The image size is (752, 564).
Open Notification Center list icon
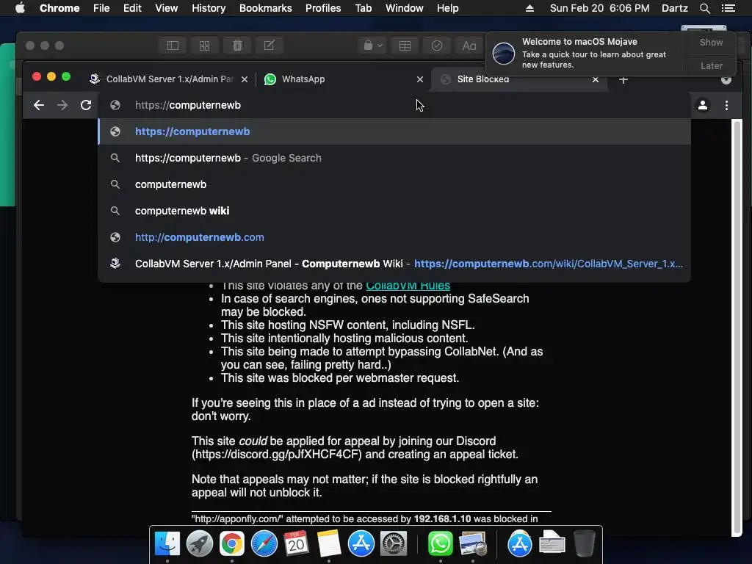(728, 8)
